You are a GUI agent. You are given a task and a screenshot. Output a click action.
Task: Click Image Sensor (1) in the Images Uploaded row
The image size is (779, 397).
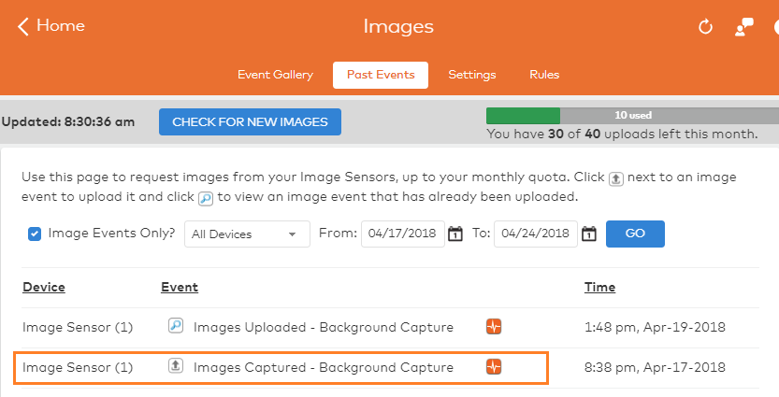[x=78, y=328]
